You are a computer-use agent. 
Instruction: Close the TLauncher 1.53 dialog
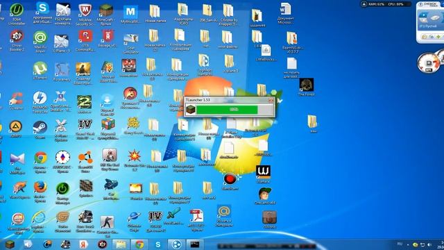[x=271, y=100]
